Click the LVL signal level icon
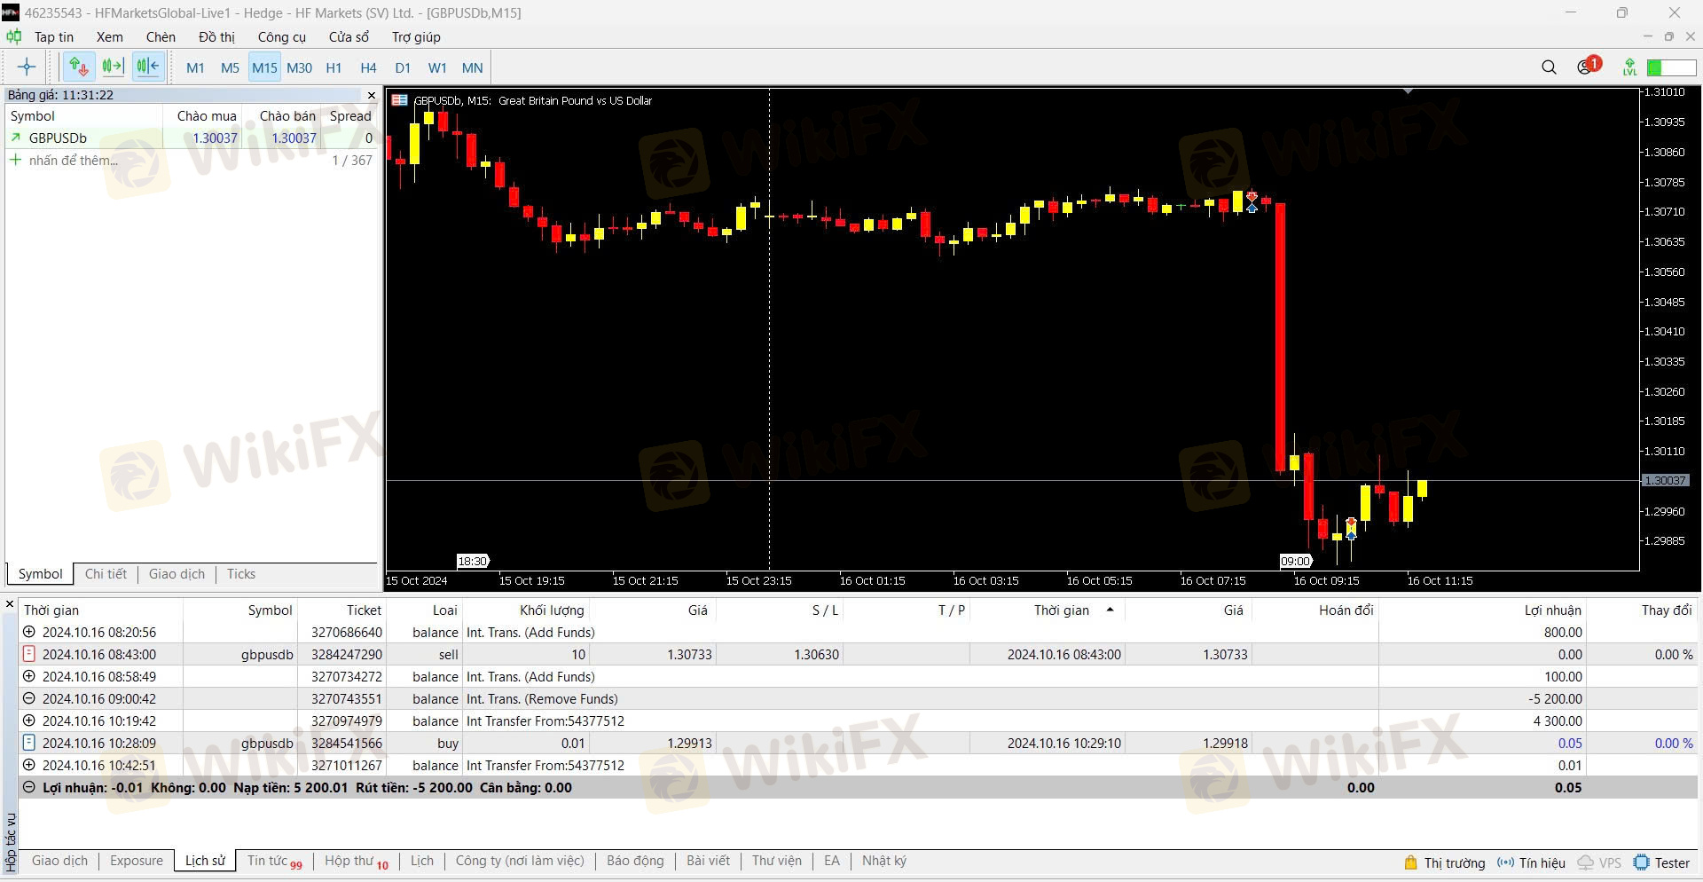1703x882 pixels. click(1629, 67)
